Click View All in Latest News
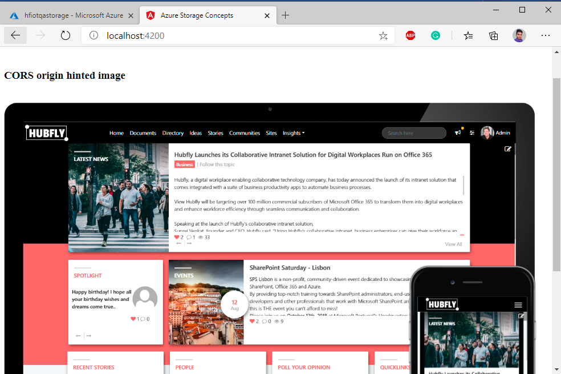 (453, 244)
